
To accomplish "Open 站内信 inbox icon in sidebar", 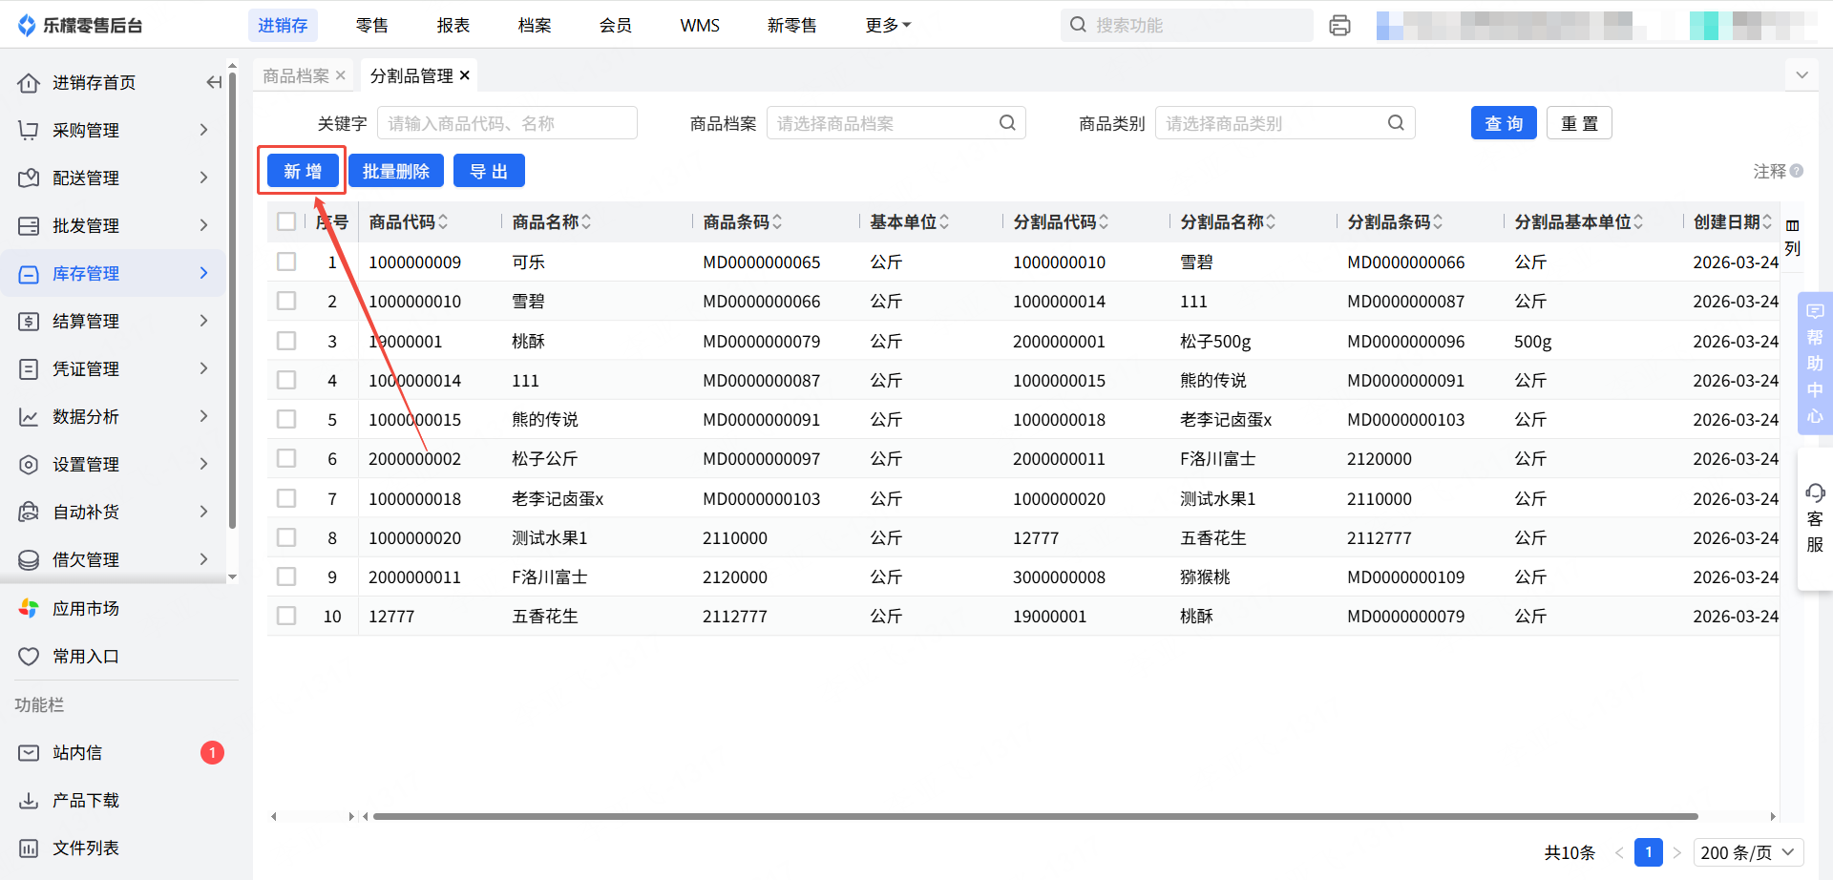I will [x=29, y=753].
